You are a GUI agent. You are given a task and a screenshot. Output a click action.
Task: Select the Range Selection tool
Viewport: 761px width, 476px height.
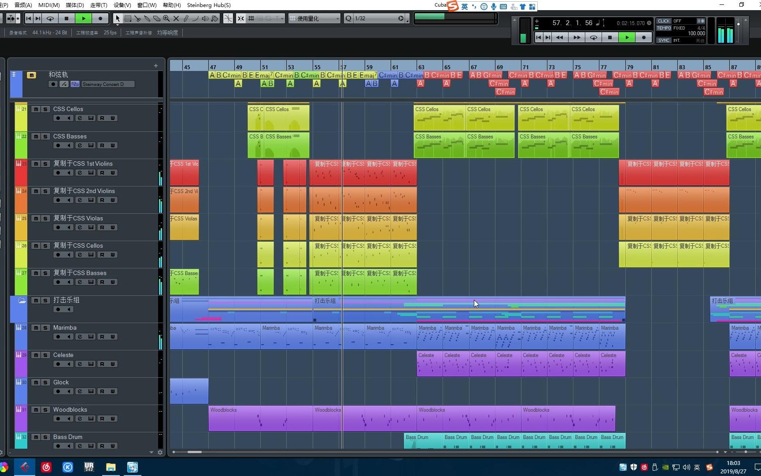click(x=128, y=19)
